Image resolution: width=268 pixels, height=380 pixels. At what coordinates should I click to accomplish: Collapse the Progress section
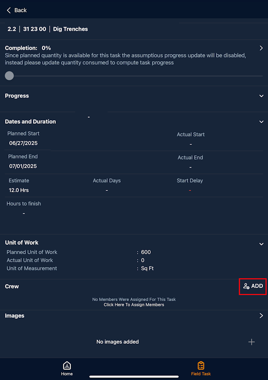click(261, 96)
